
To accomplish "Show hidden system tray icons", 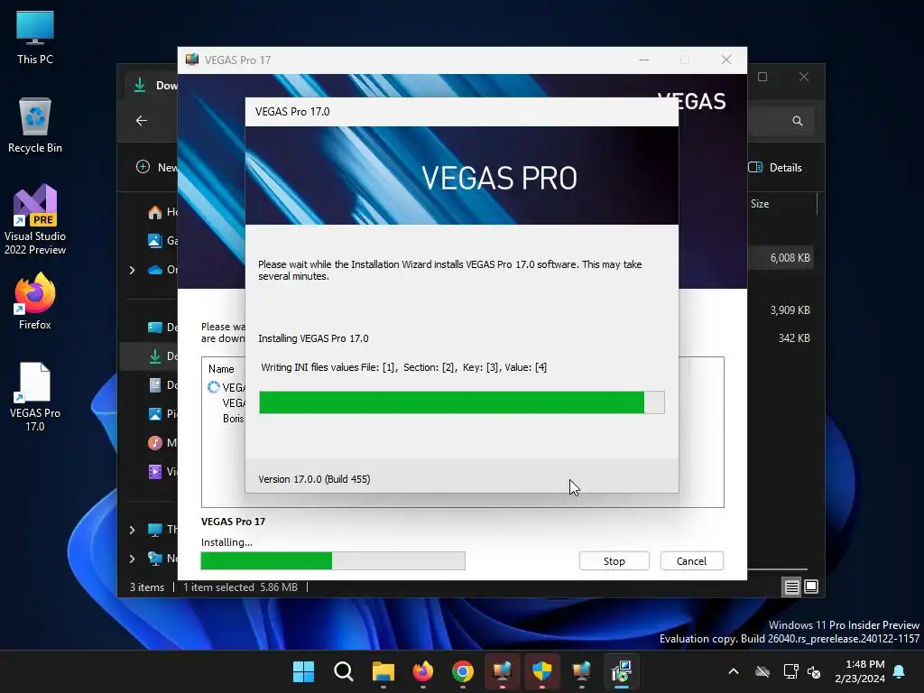I will 734,671.
